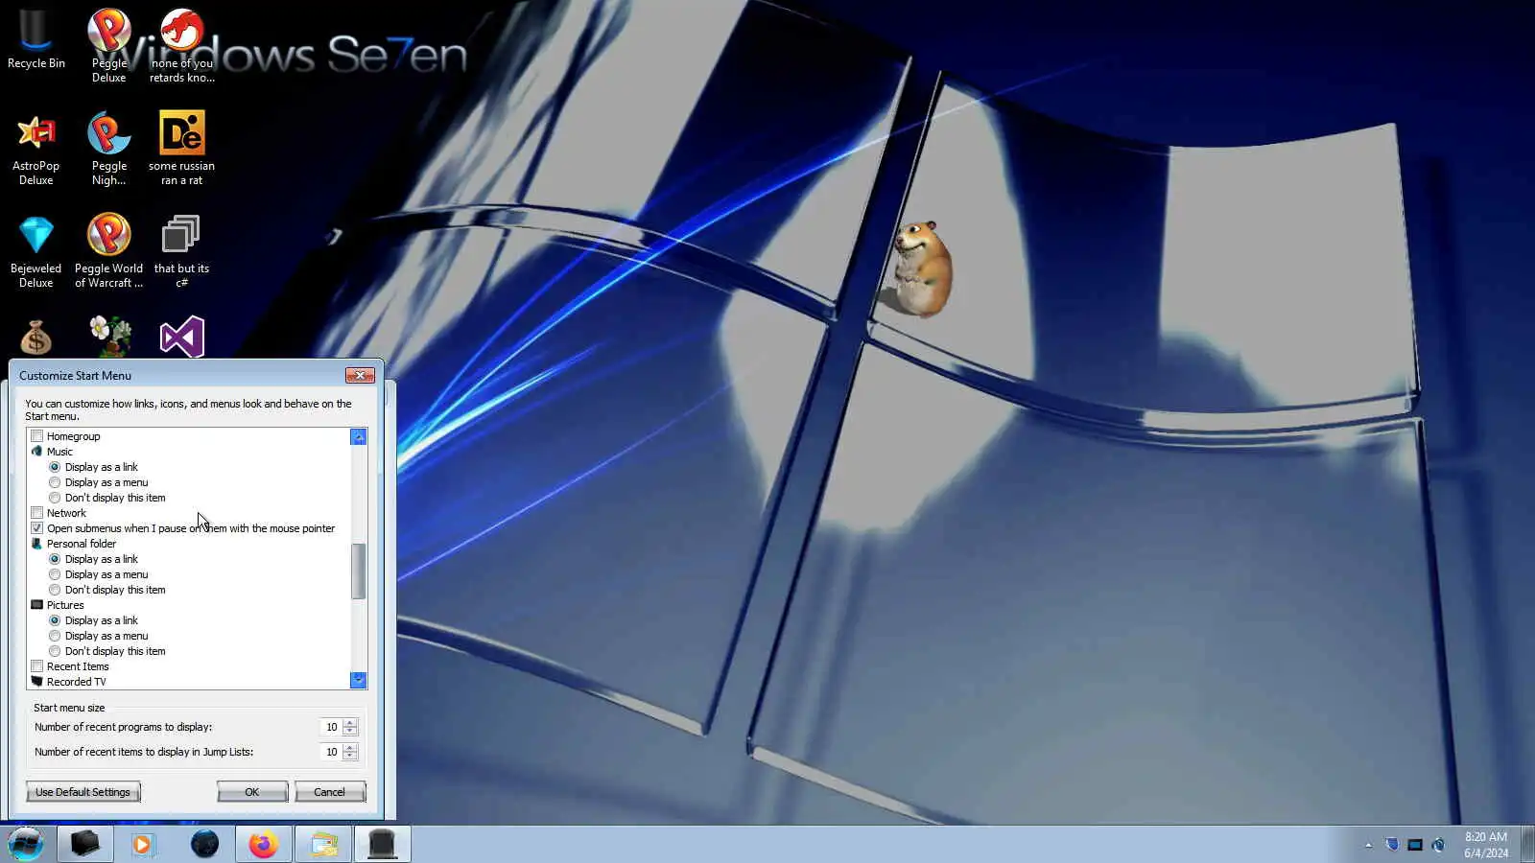Select the AstroPop Deluxe desktop icon
Viewport: 1535px width, 863px height.
point(35,149)
